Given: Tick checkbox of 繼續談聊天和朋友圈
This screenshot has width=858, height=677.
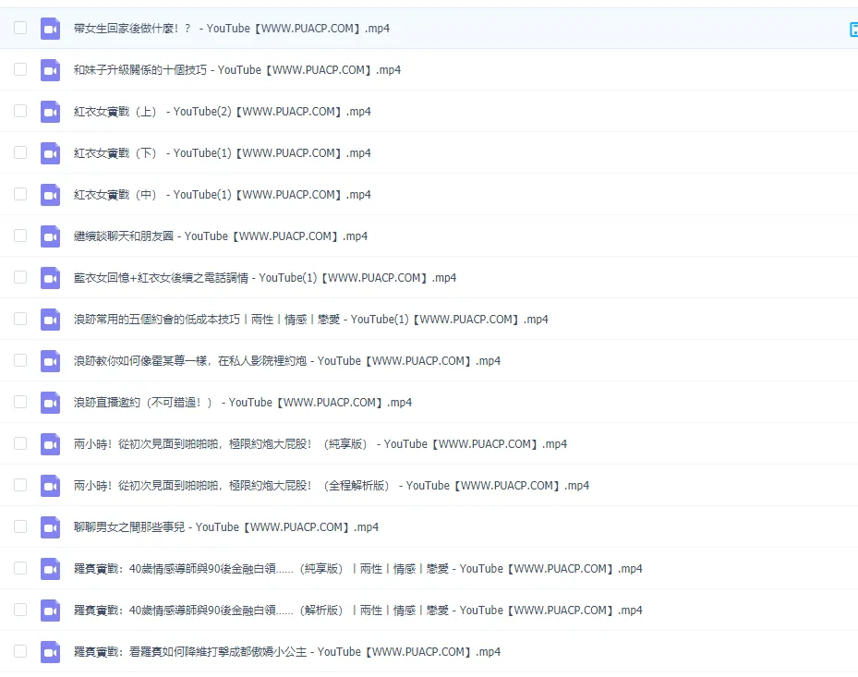Looking at the screenshot, I should coord(20,236).
